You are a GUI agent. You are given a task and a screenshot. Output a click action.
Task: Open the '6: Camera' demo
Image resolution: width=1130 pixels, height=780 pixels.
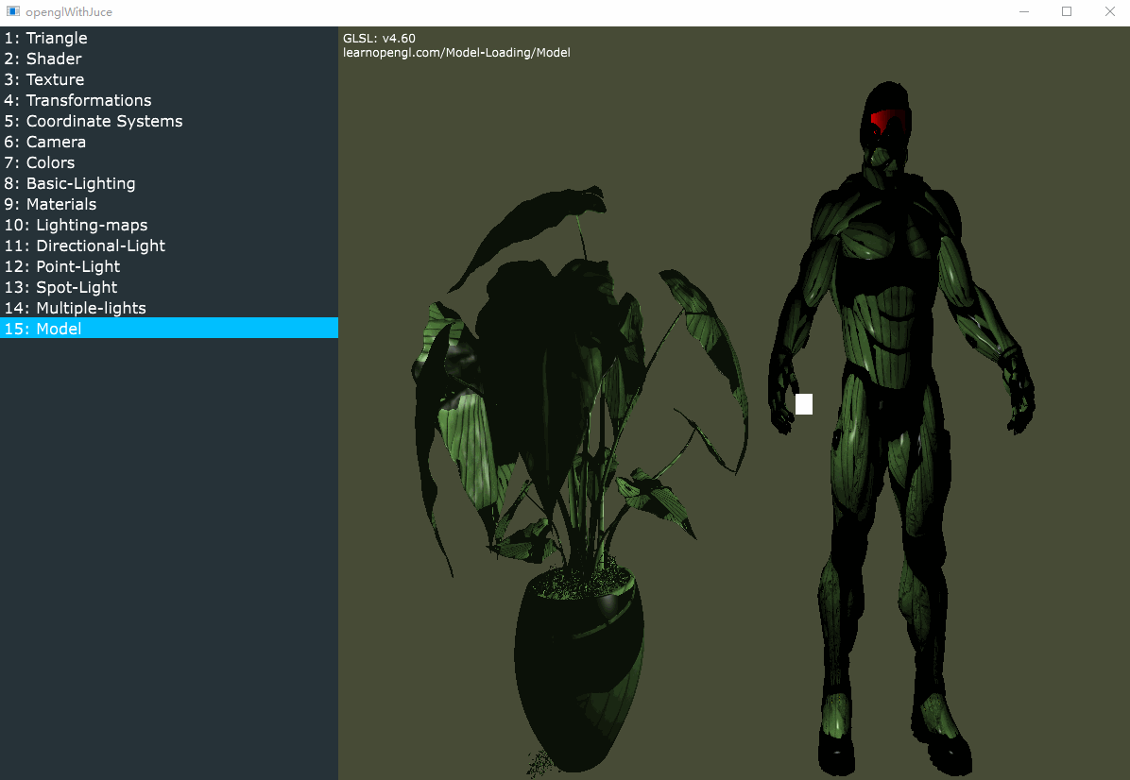pyautogui.click(x=168, y=142)
